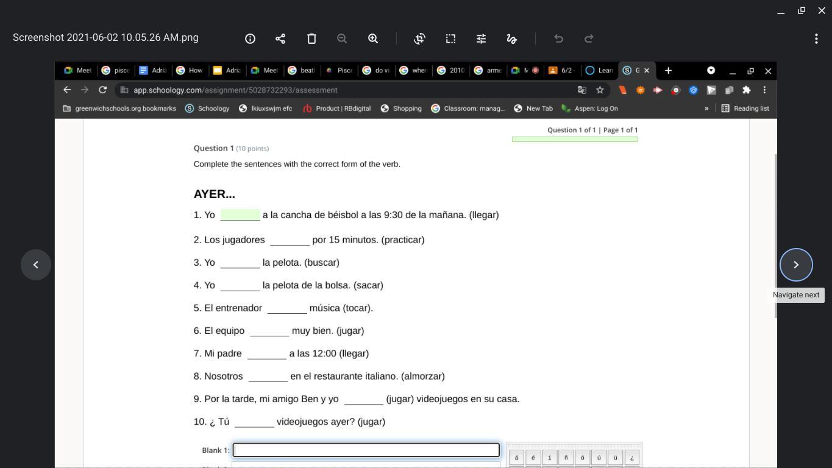Viewport: 832px width, 468px height.
Task: Zoom in on the image
Action: pos(373,38)
